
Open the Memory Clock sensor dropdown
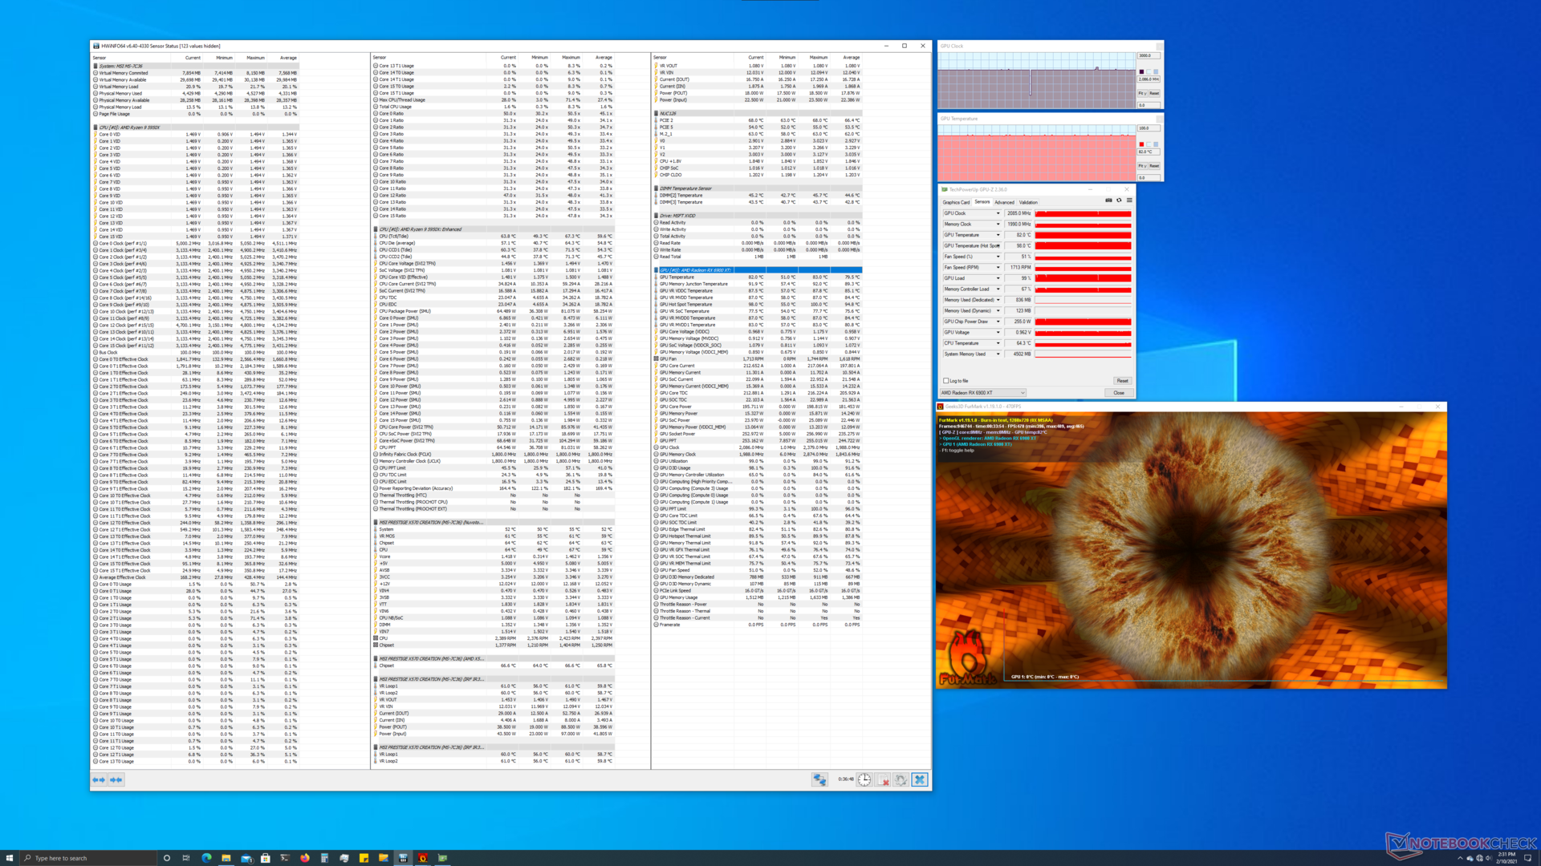[998, 225]
